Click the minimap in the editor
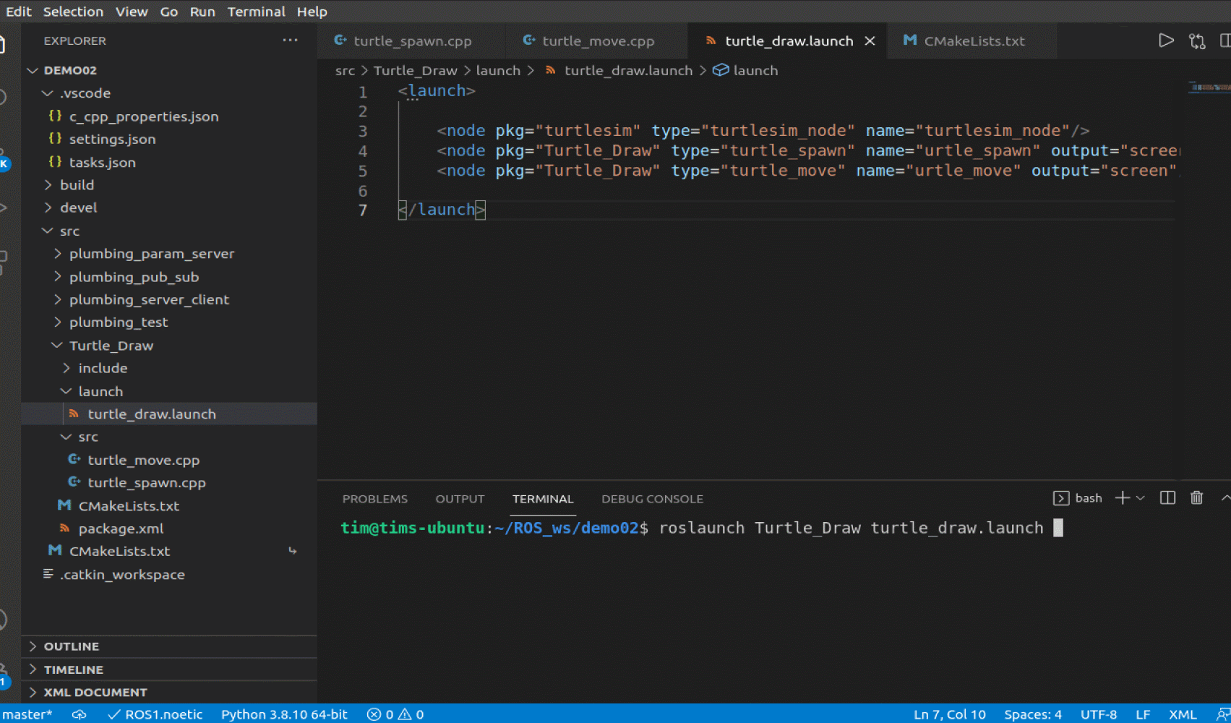The image size is (1231, 723). tap(1209, 87)
